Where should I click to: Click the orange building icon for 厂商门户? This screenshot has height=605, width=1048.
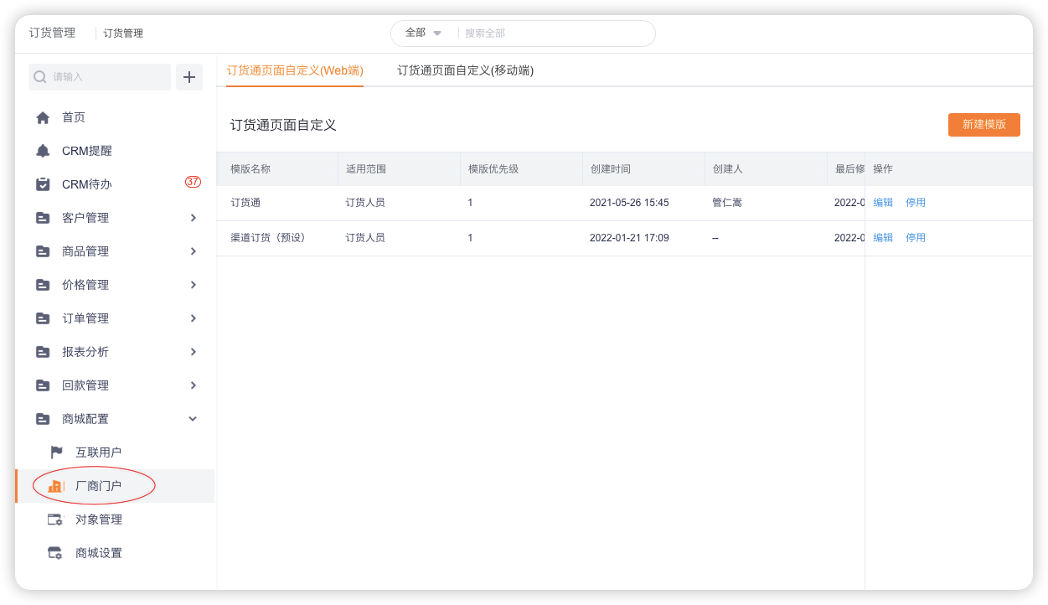pyautogui.click(x=55, y=486)
